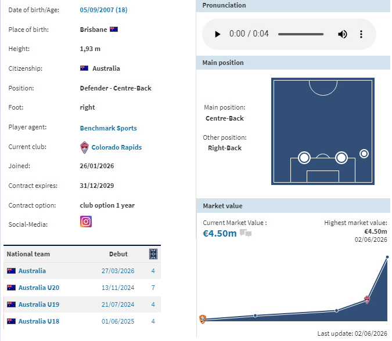Click the matches pitch icon in table header
Image resolution: width=392 pixels, height=341 pixels.
point(153,254)
